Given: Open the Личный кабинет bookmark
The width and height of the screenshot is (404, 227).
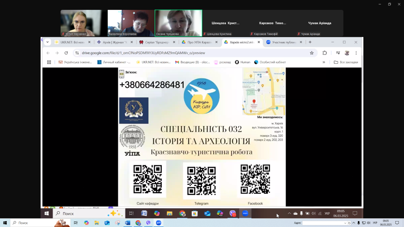Looking at the screenshot, I should (114, 62).
